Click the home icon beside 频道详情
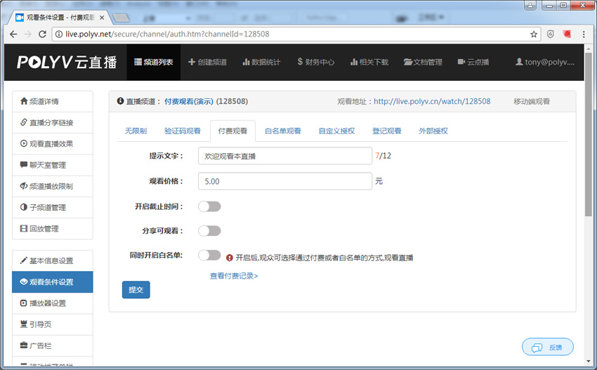Viewport: 597px width, 370px height. tap(25, 101)
